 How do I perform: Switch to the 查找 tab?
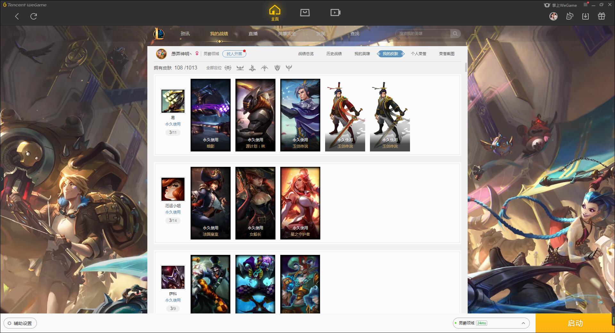click(x=355, y=34)
